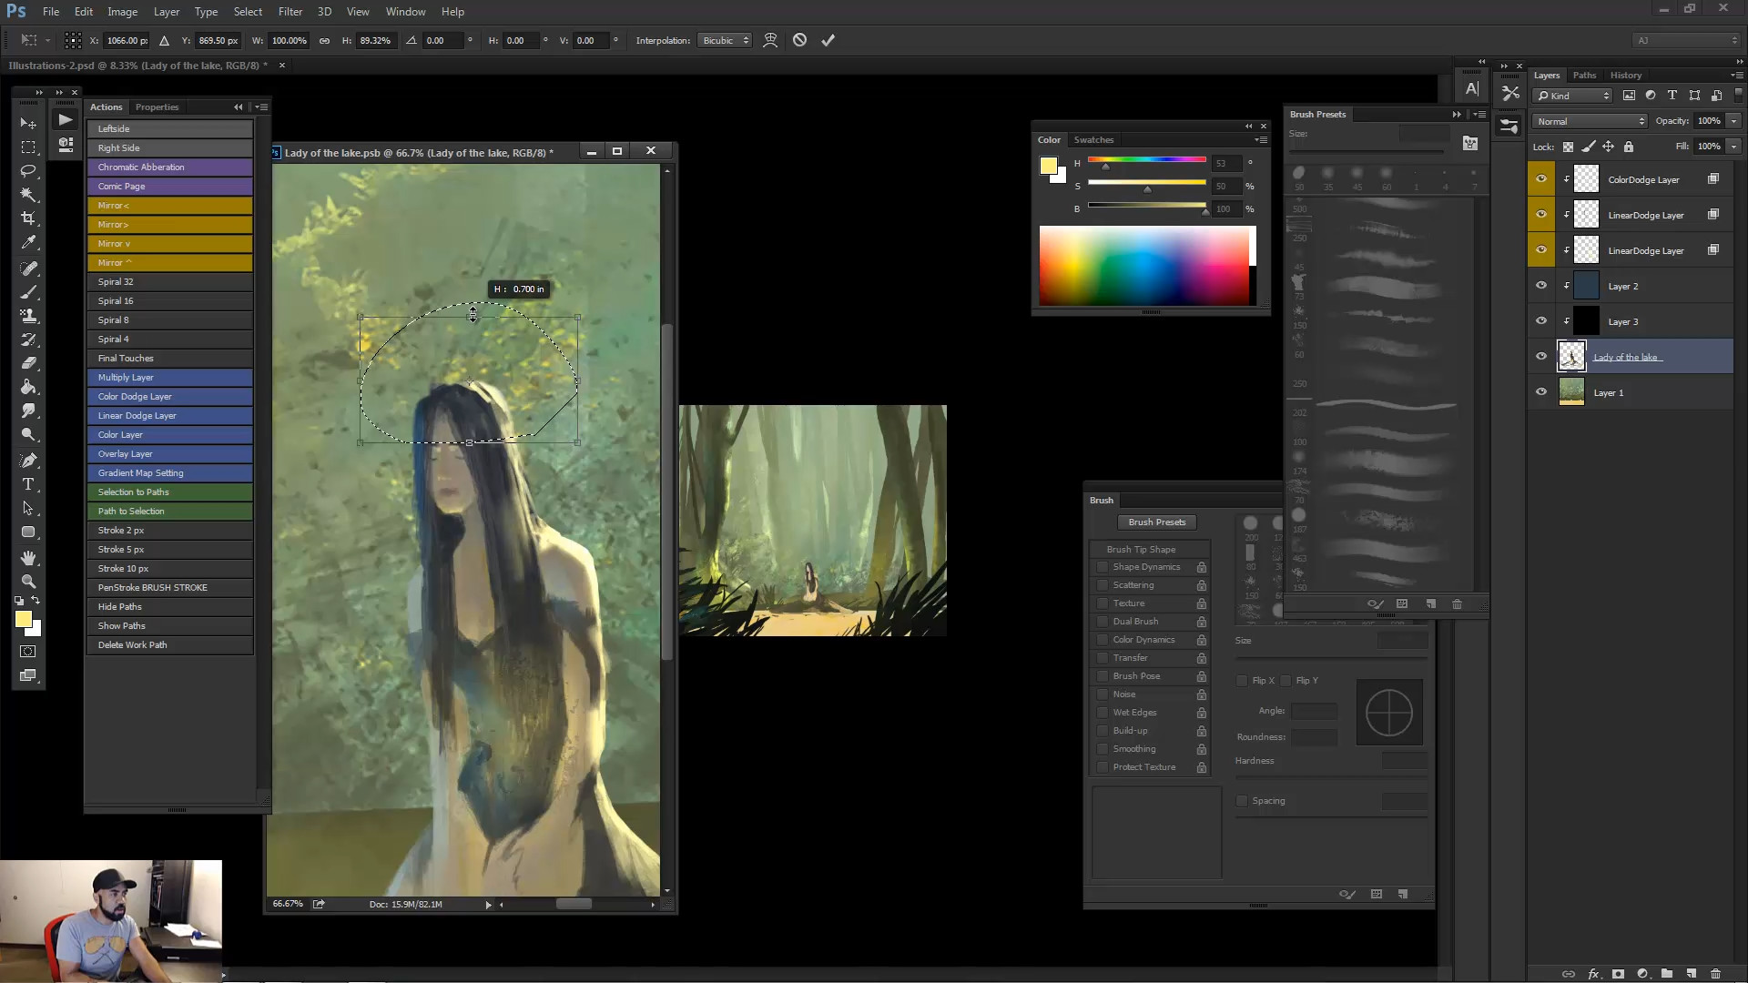The width and height of the screenshot is (1748, 983).
Task: Open the Actions panel flyout menu
Action: coord(262,107)
